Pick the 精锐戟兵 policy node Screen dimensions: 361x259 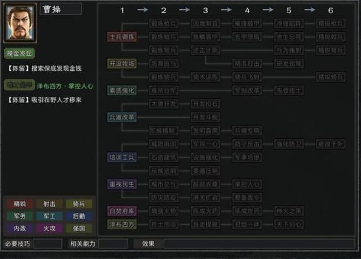pyautogui.click(x=331, y=37)
